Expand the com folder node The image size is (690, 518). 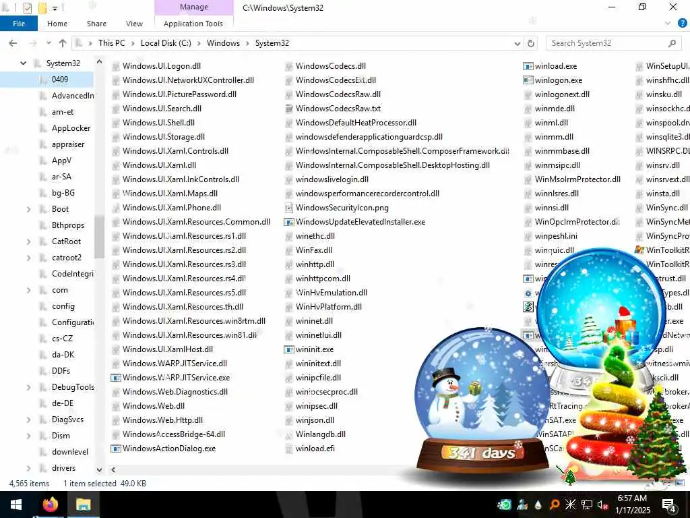coord(28,290)
